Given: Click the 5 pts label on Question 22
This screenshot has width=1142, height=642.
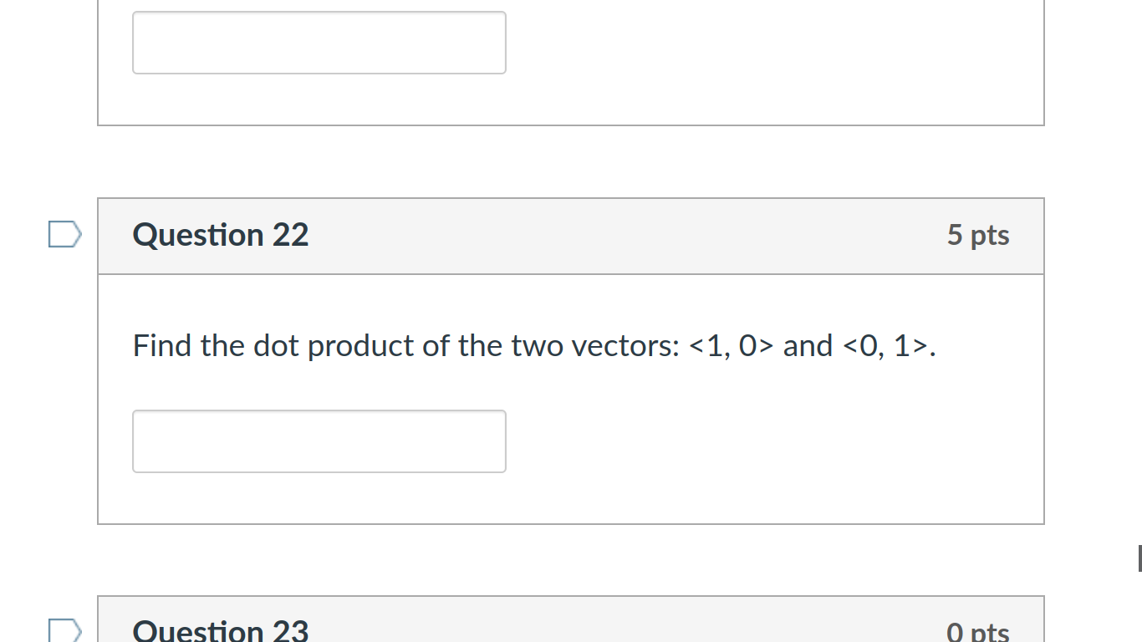Looking at the screenshot, I should pyautogui.click(x=979, y=235).
